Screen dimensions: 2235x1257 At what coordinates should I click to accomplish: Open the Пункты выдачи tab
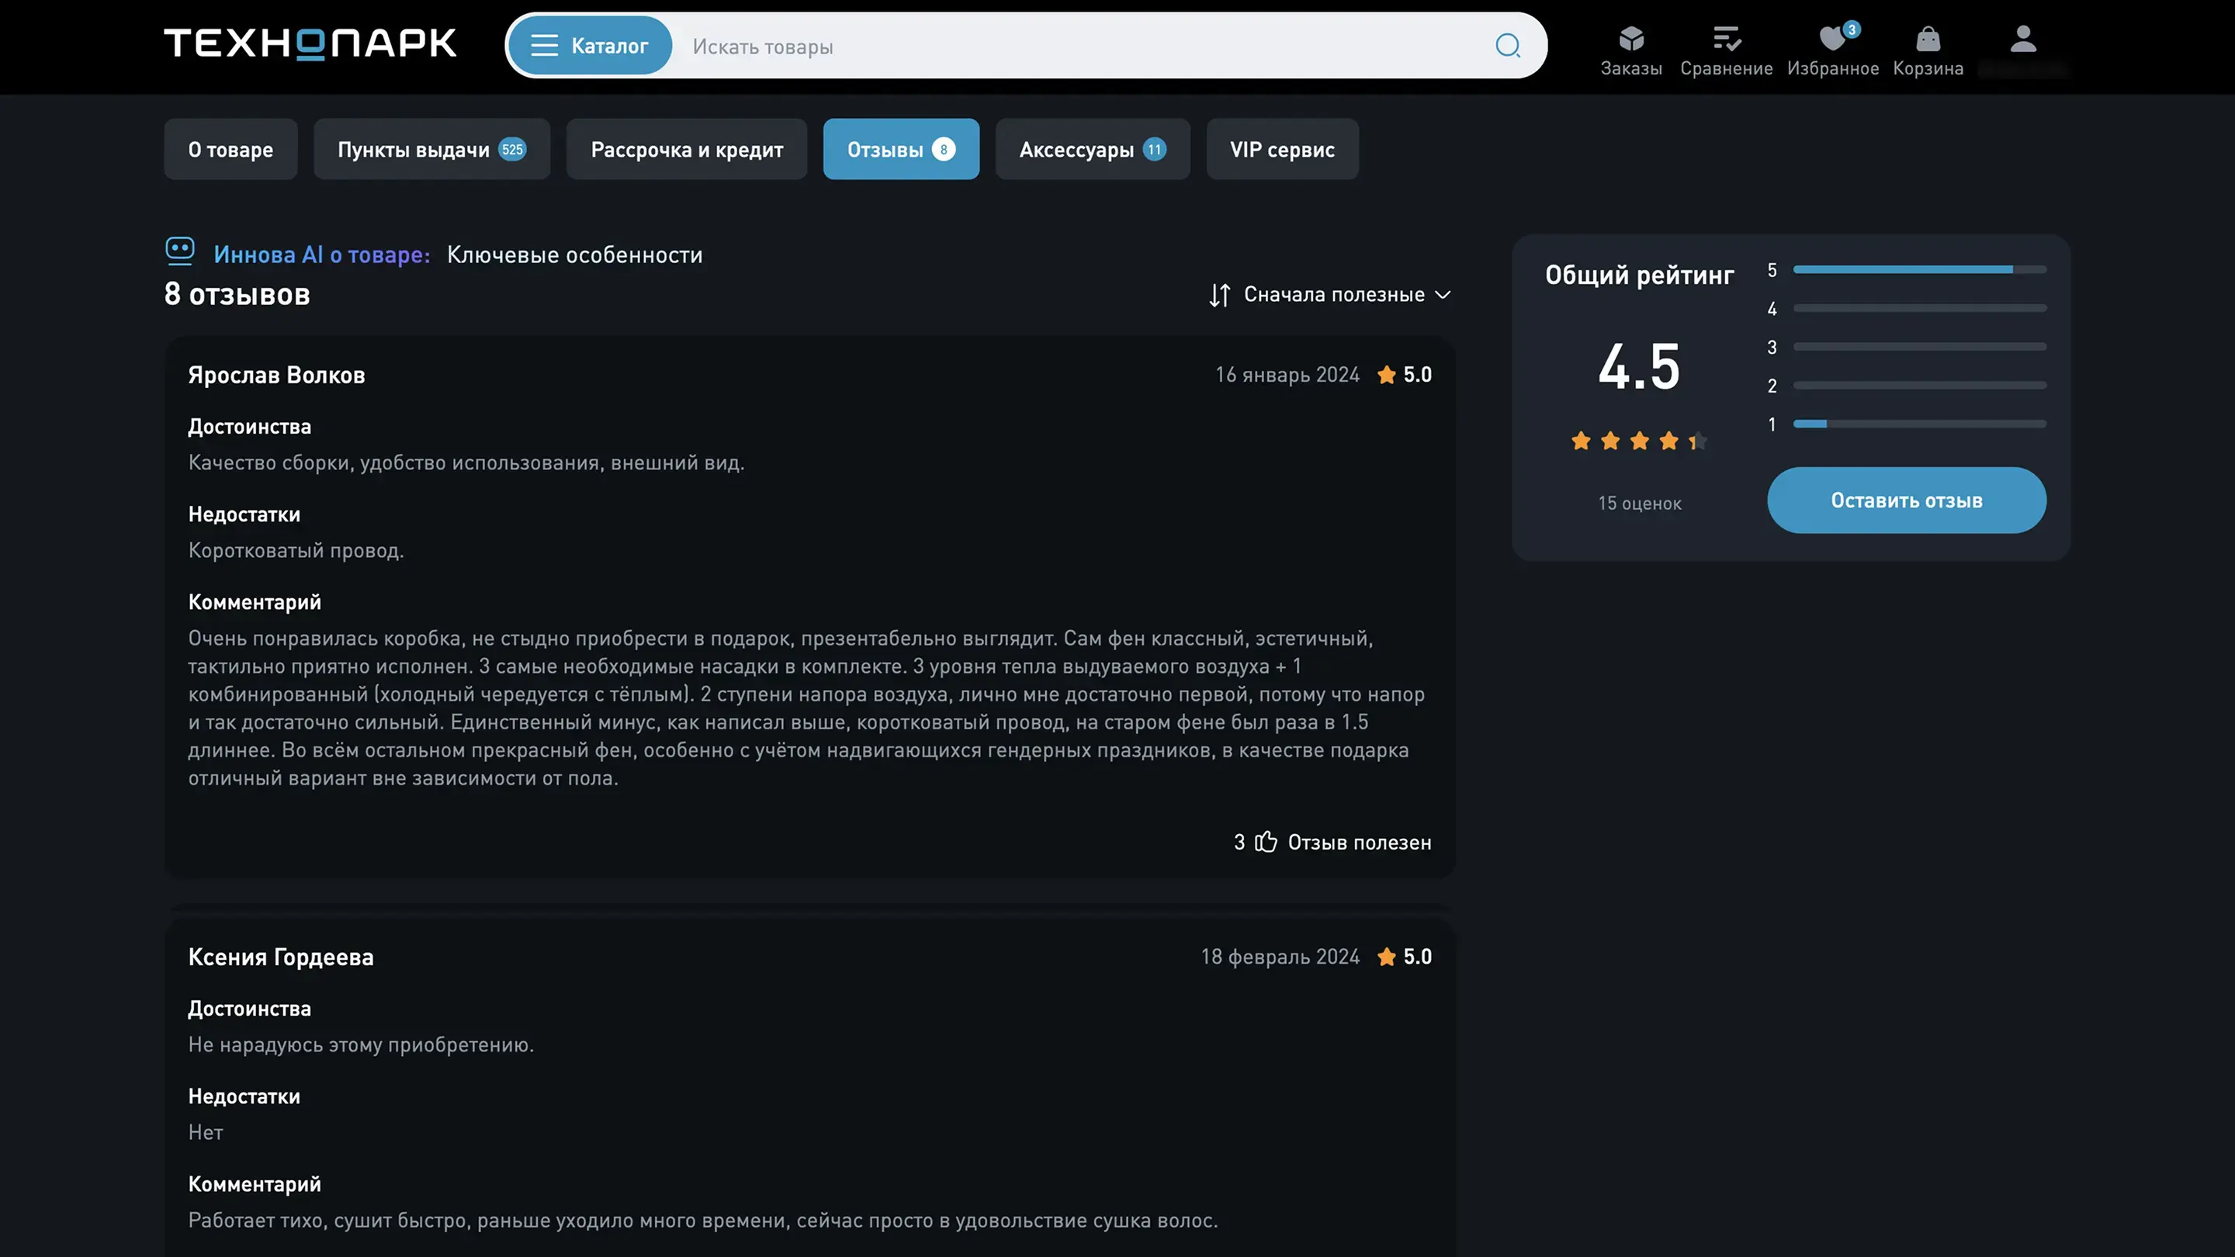pos(431,149)
